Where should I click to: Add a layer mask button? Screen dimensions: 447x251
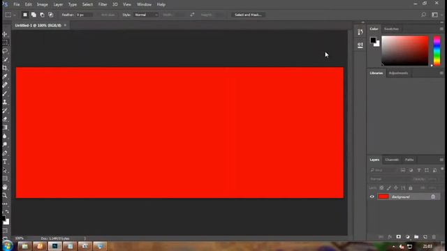coord(399,237)
